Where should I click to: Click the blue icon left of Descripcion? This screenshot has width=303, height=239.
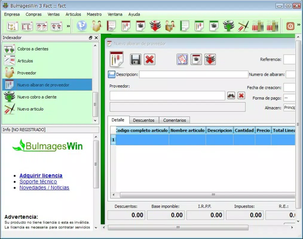111,74
